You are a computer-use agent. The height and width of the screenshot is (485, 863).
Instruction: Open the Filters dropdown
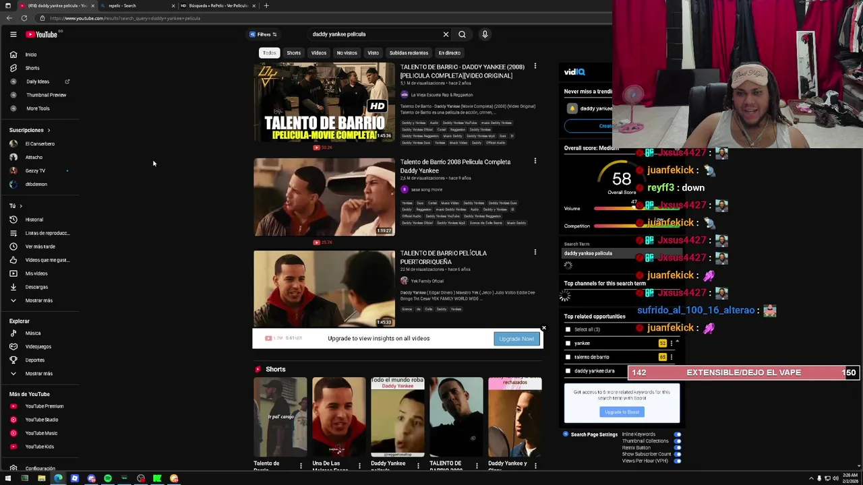[x=263, y=34]
